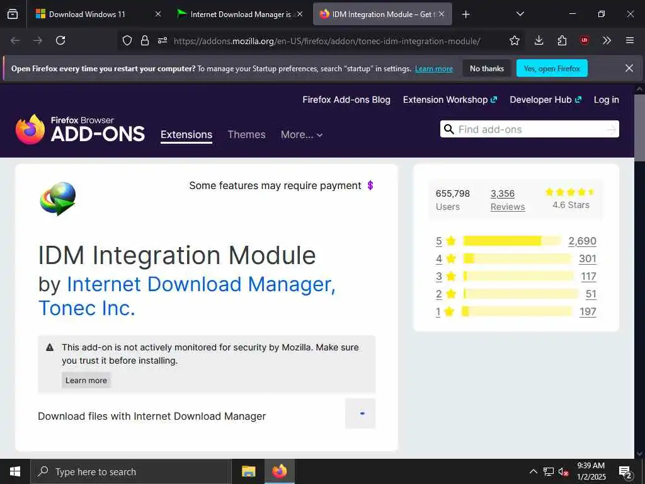
Task: Click the search magnifier icon in Find add-ons
Action: pyautogui.click(x=448, y=129)
